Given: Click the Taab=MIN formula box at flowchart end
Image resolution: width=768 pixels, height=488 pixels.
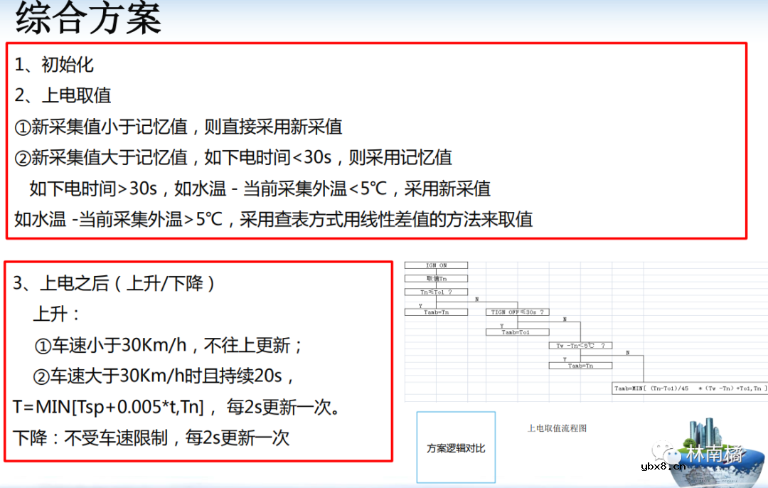Looking at the screenshot, I should click(x=688, y=388).
